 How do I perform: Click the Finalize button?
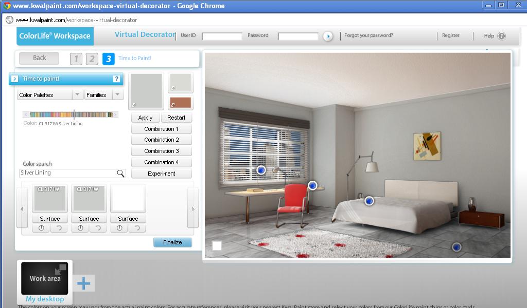(172, 242)
